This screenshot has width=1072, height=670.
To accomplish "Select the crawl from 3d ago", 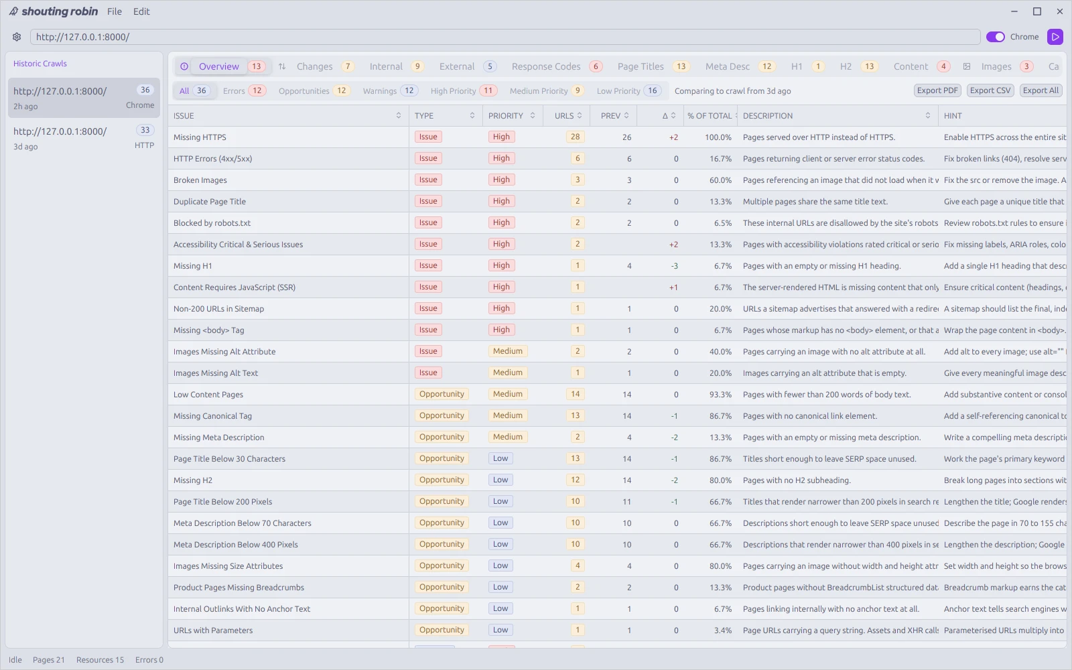I will click(x=84, y=138).
